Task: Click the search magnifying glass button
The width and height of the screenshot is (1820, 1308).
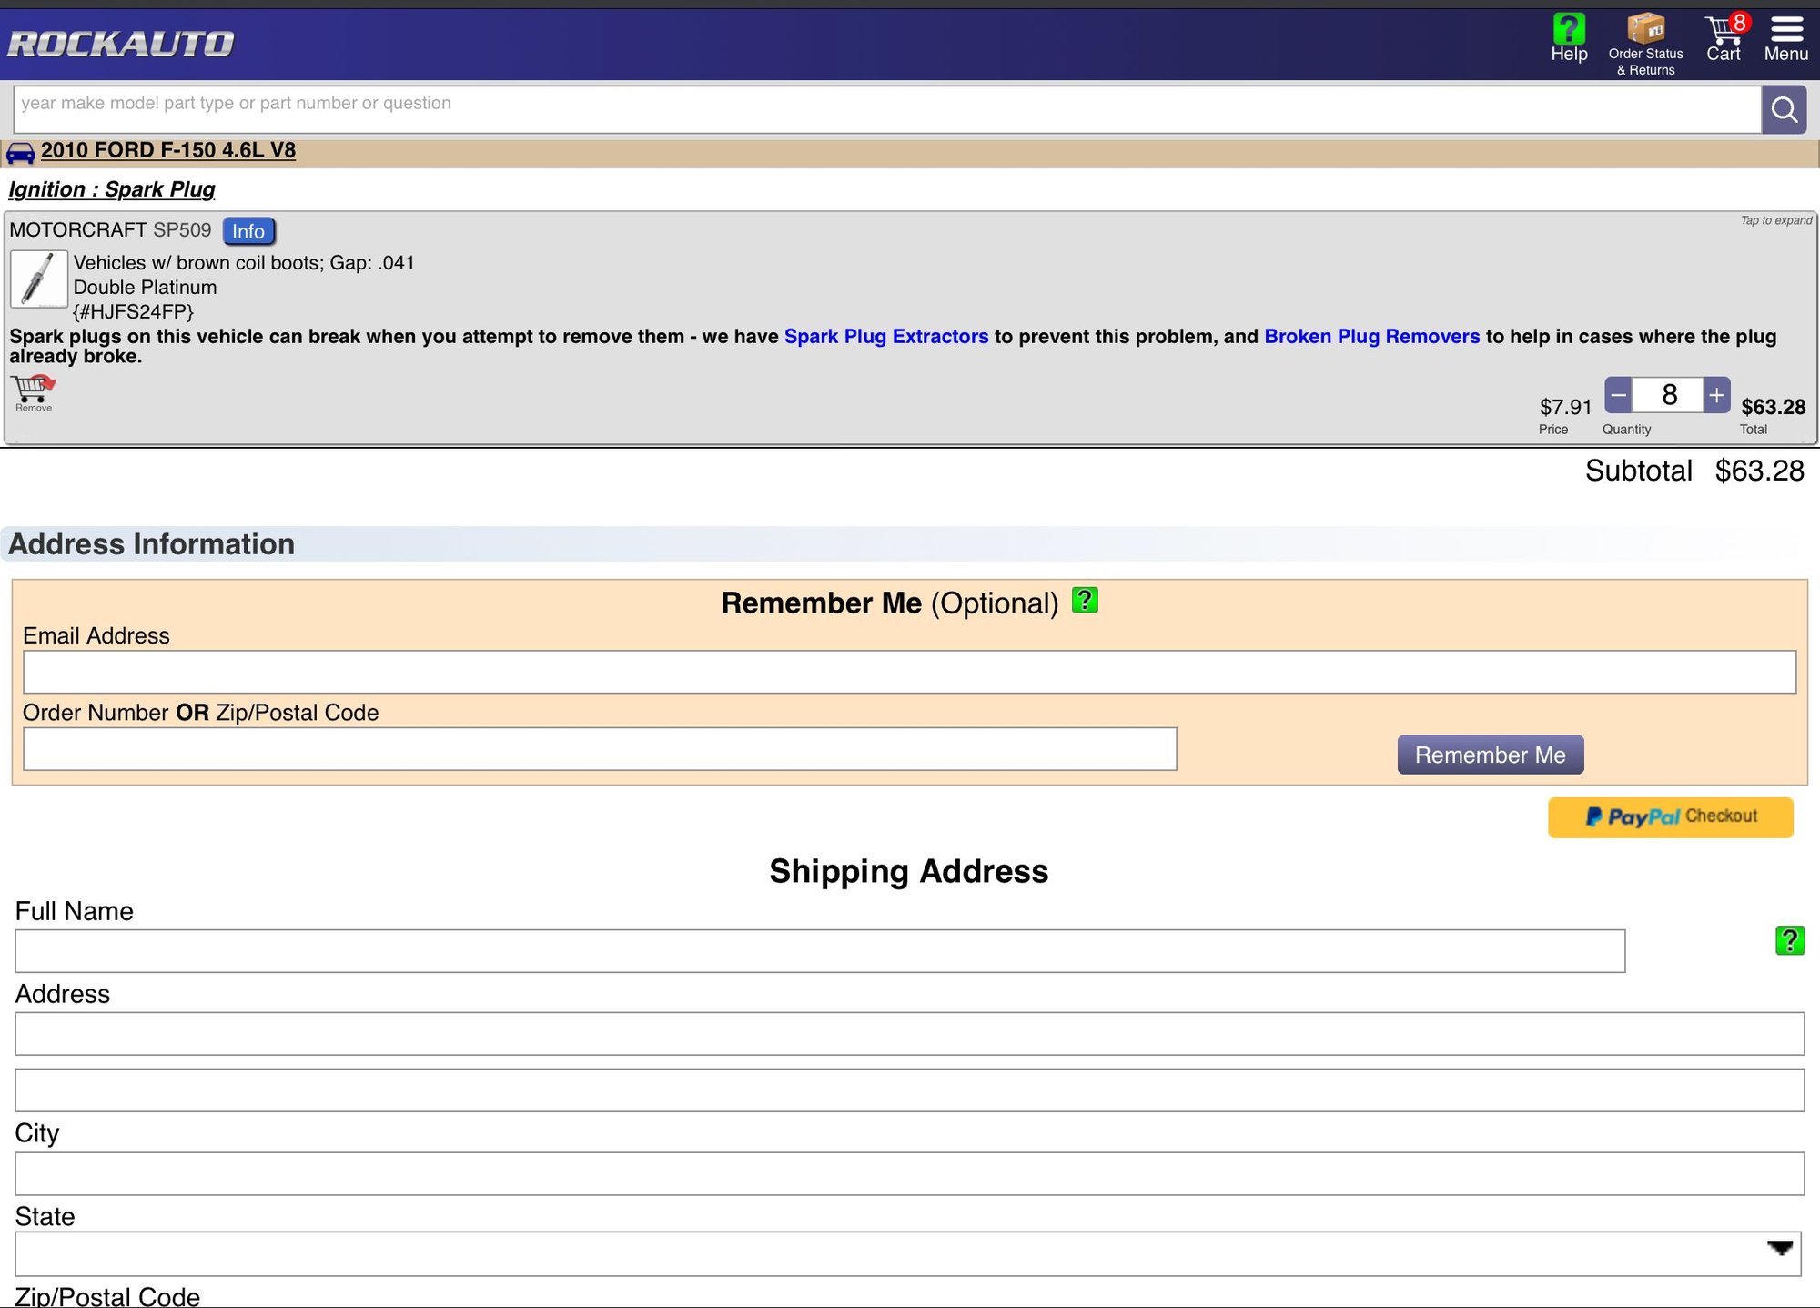Action: 1784,110
